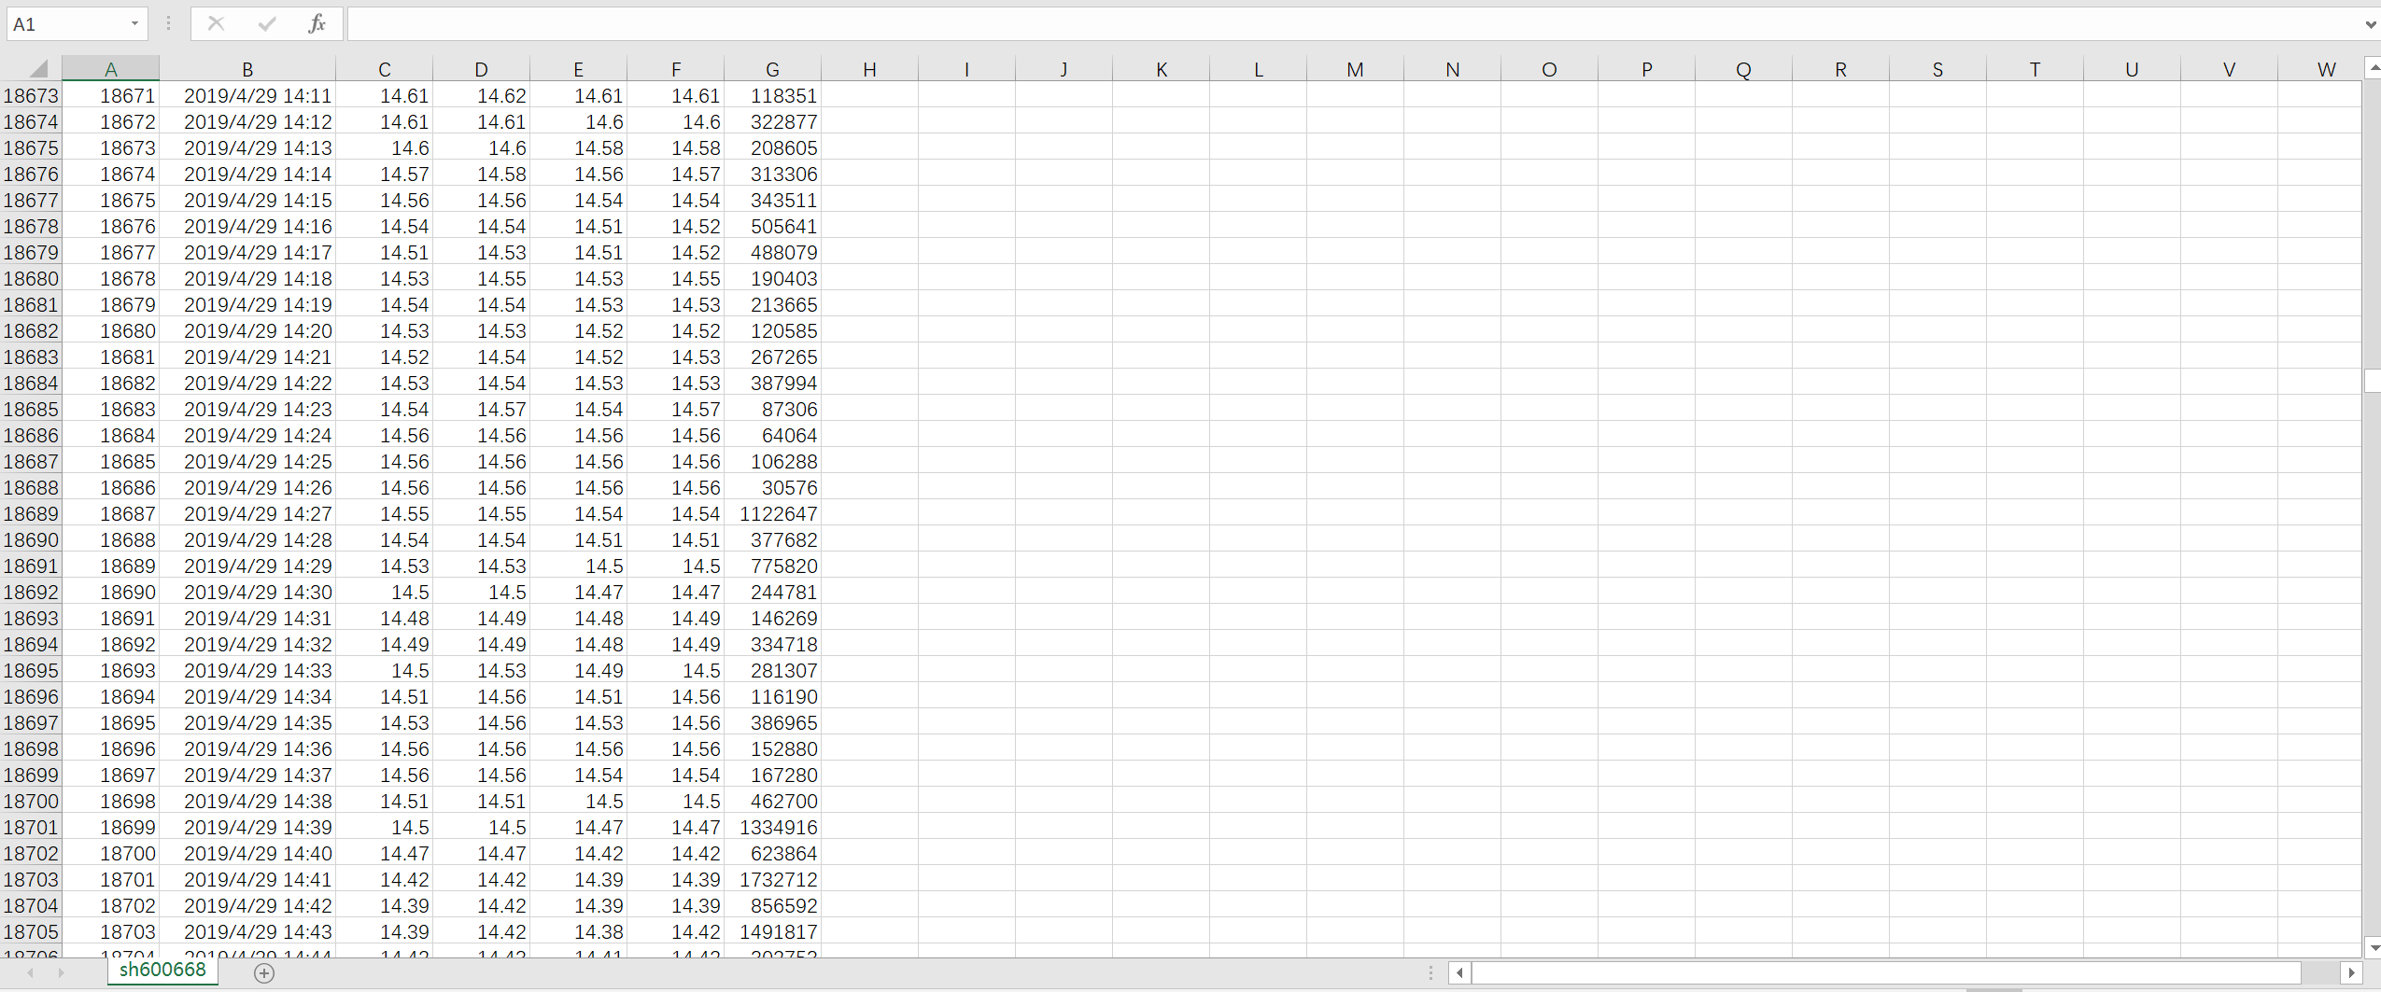This screenshot has height=992, width=2381.
Task: Click cell with value 1122647
Action: coord(772,513)
